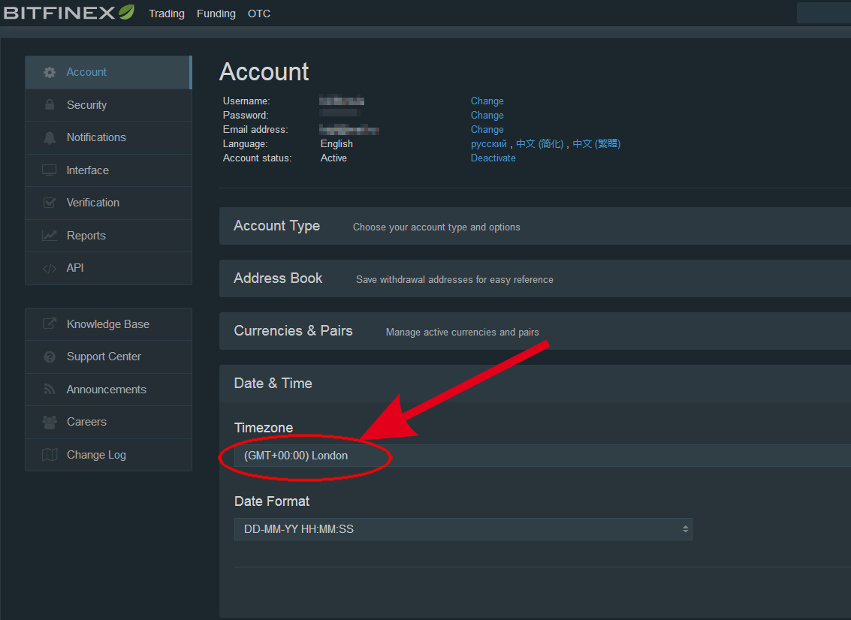Viewport: 851px width, 620px height.
Task: View the Reports section
Action: coord(109,236)
